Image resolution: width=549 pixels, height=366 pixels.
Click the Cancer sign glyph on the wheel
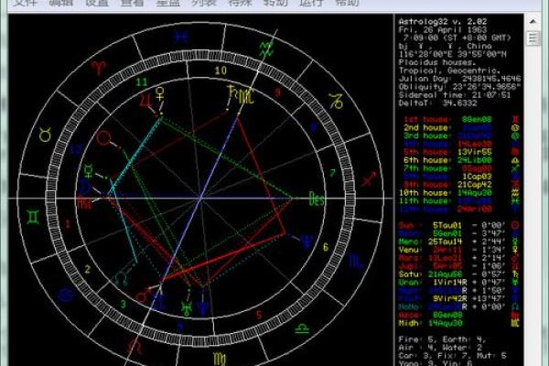pyautogui.click(x=65, y=296)
